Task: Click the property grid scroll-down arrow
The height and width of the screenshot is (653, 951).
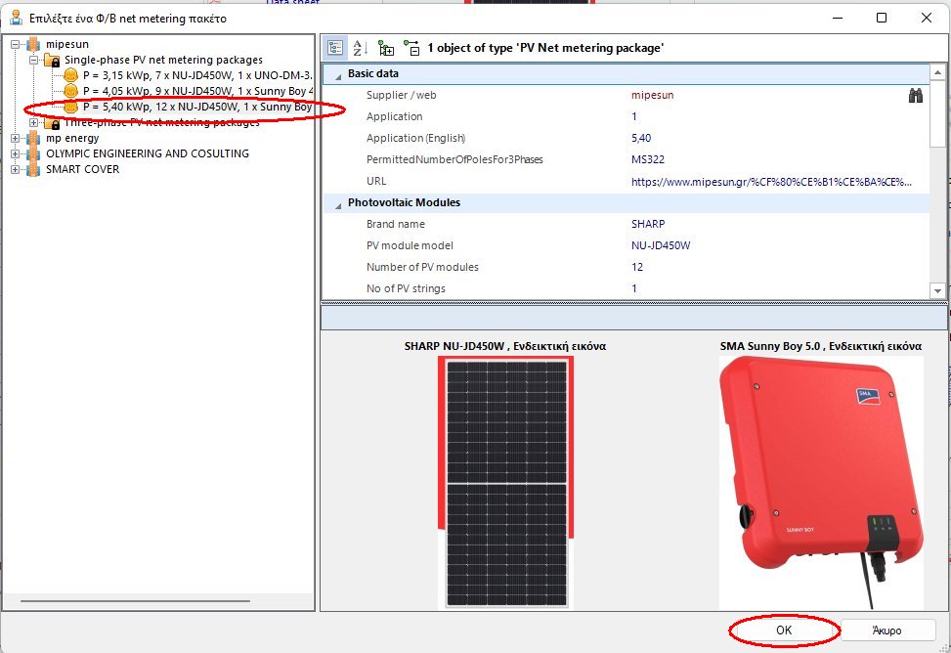Action: click(x=937, y=290)
